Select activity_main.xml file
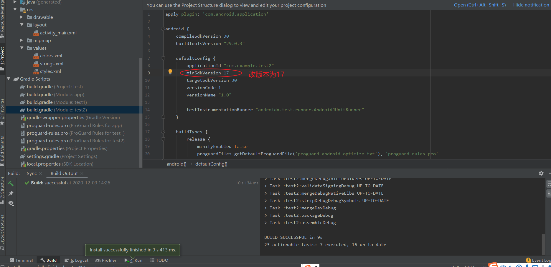Viewport: 551px width, 267px height. tap(55, 33)
